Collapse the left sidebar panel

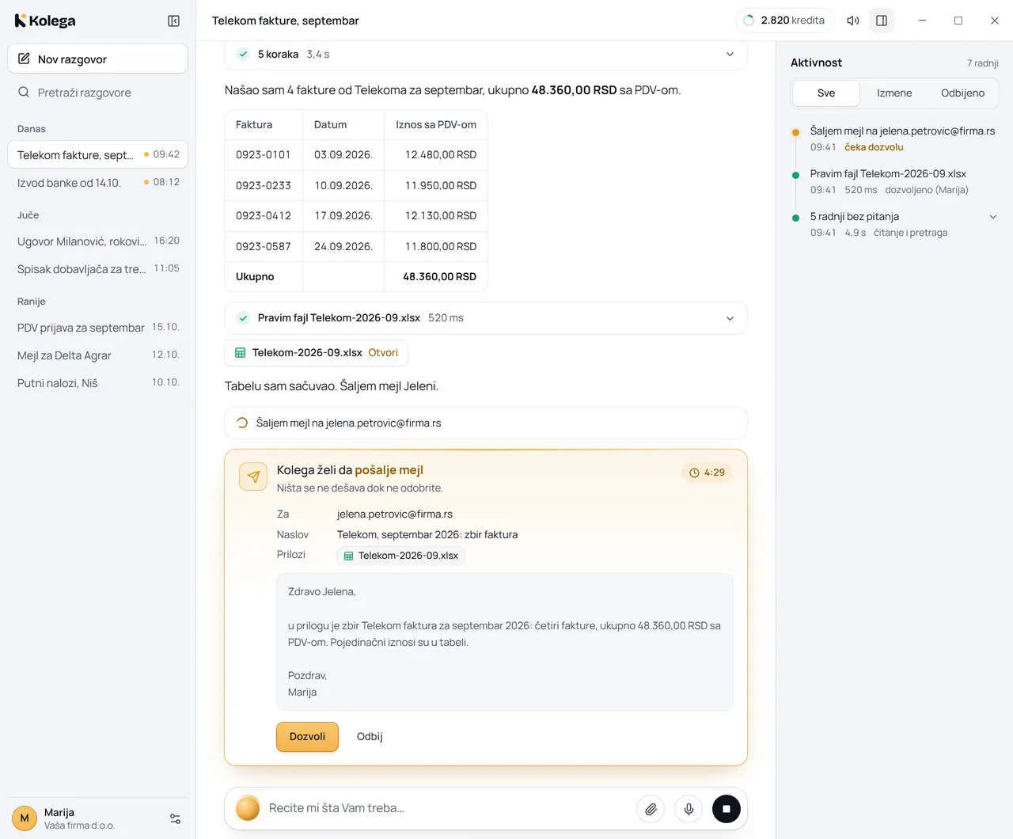[174, 21]
